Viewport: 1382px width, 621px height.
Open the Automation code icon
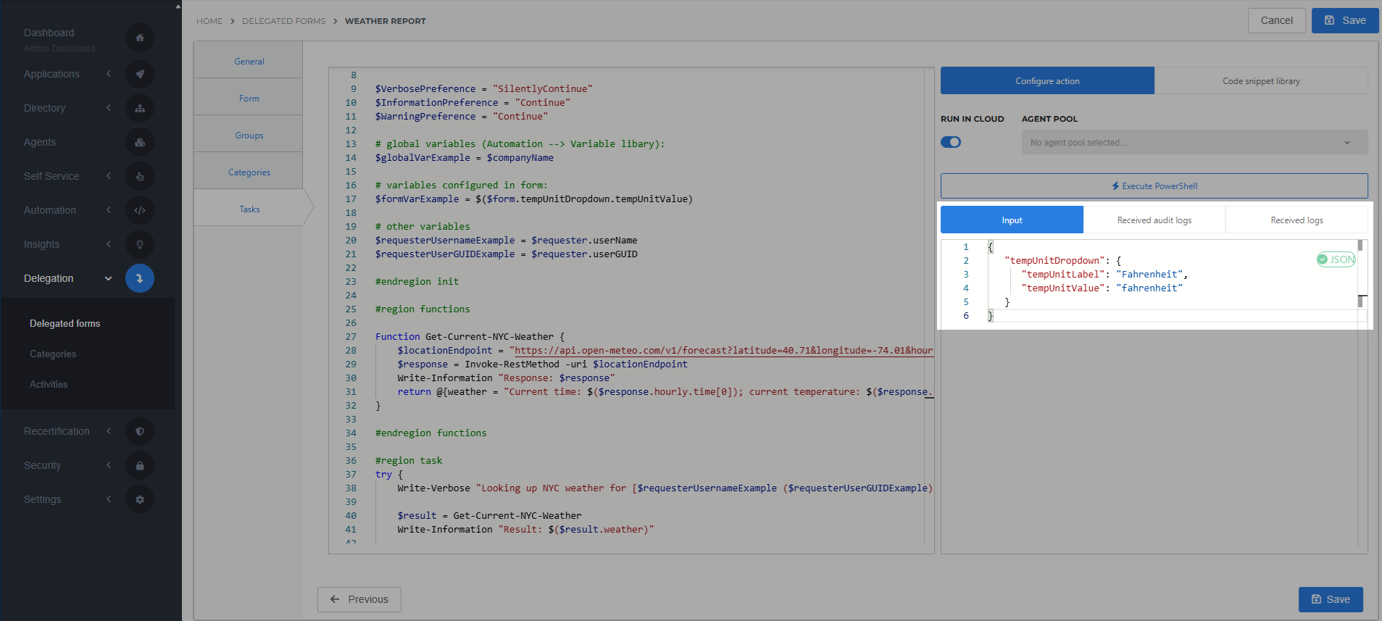[x=140, y=210]
